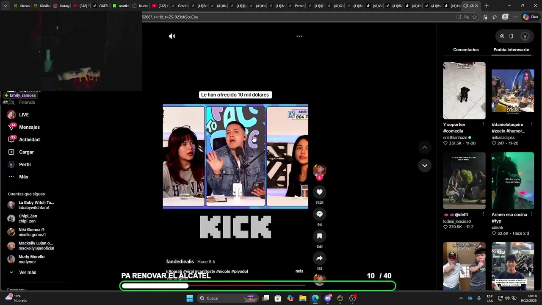This screenshot has height=305, width=542.
Task: Click the hashtag #piyudol in the description
Action: (240, 271)
